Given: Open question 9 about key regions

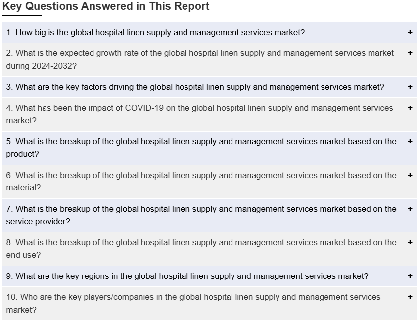Looking at the screenshot, I should point(187,276).
